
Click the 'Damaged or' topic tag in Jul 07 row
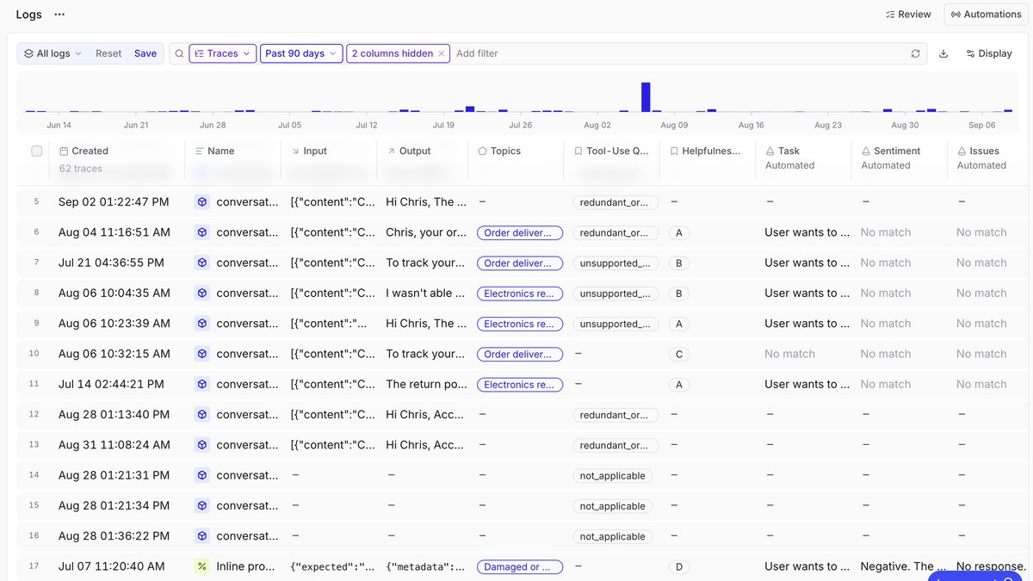pos(520,566)
